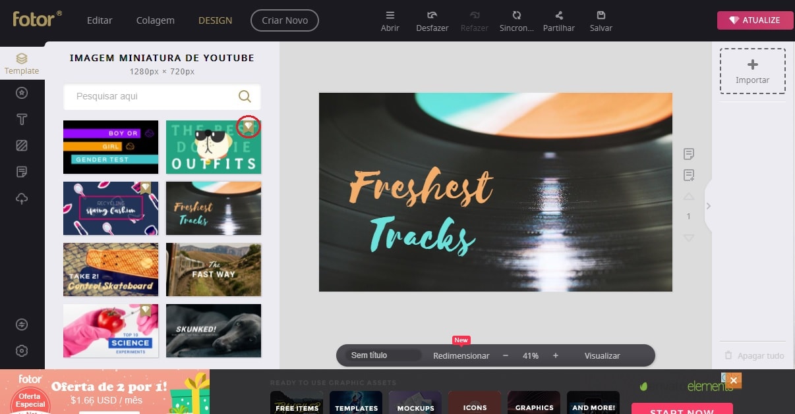This screenshot has width=795, height=414.
Task: Open the Background pattern sidebar icon
Action: coord(22,145)
